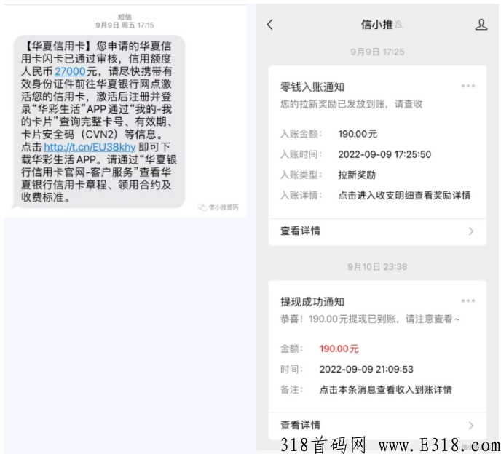Tap the 9月9日 17:25 timestamp
Viewport: 501px width, 454px height.
377,52
